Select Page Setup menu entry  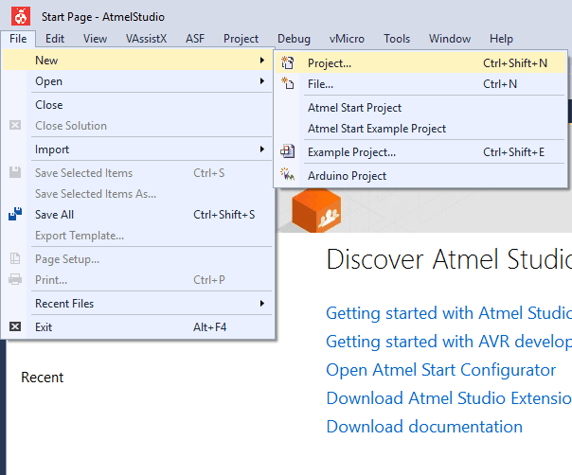pos(138,259)
